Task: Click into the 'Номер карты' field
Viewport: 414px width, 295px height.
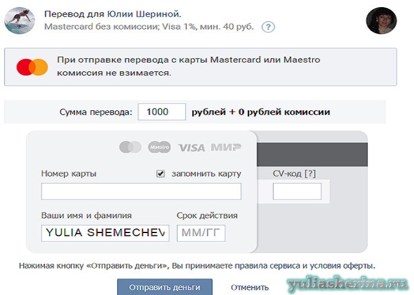Action: tap(141, 191)
